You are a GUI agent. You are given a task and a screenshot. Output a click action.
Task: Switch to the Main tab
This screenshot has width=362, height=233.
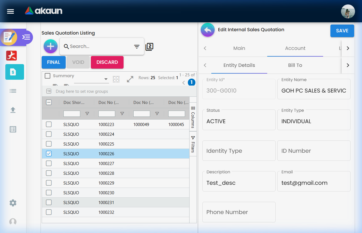point(239,48)
